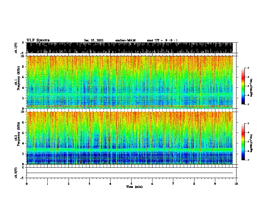Click the "Time (min)" x-axis label
266x206 pixels.
click(134, 187)
